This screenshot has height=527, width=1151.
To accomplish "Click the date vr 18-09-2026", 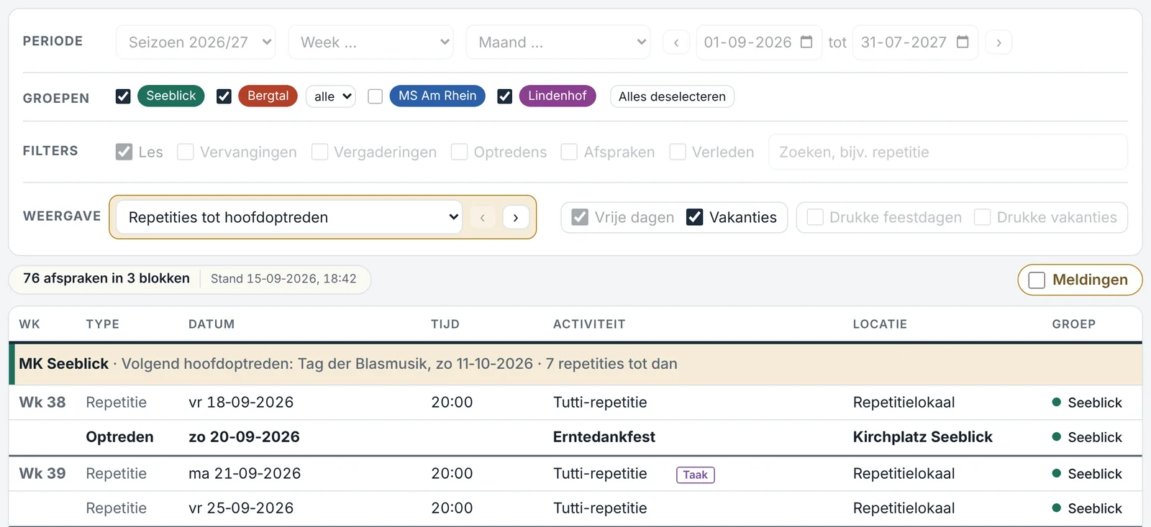I will point(241,403).
